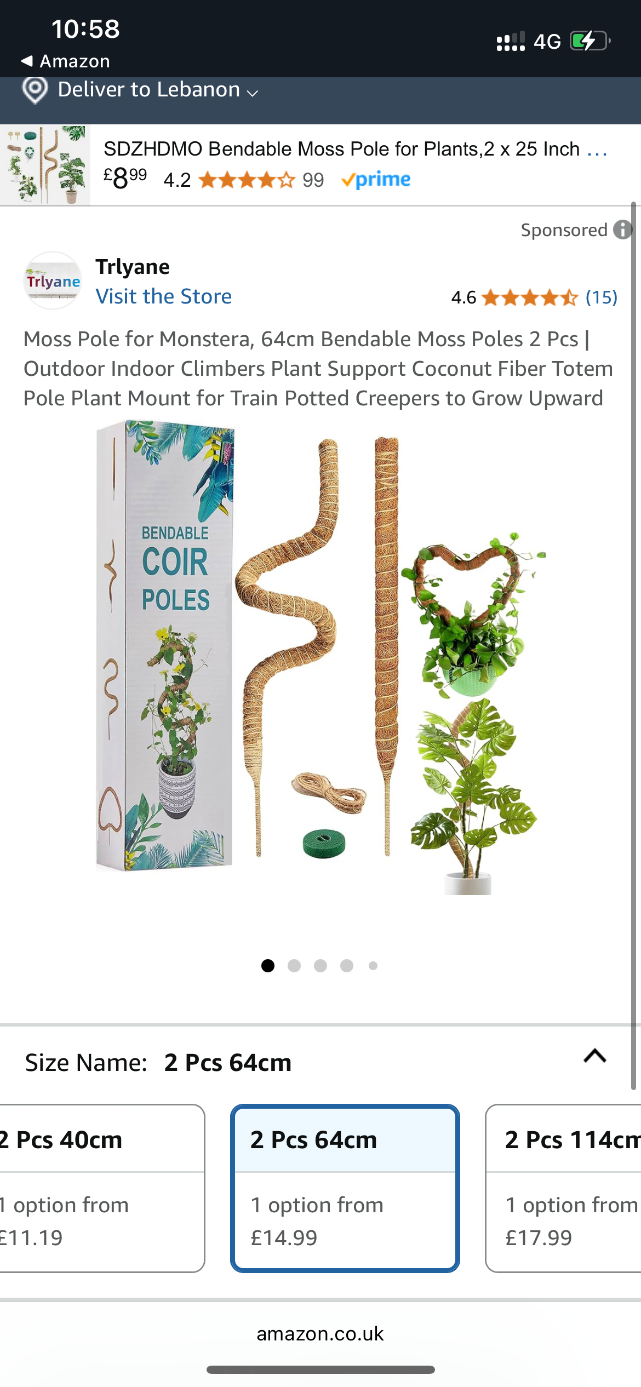Viewport: 641px width, 1387px height.
Task: Go to fourth image carousel dot
Action: coord(347,966)
